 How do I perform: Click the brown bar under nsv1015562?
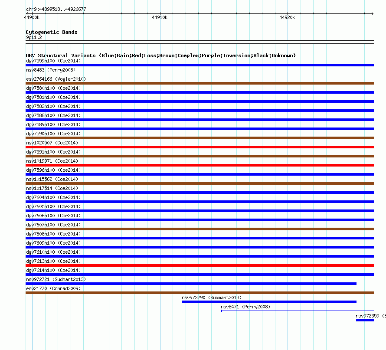[200, 183]
